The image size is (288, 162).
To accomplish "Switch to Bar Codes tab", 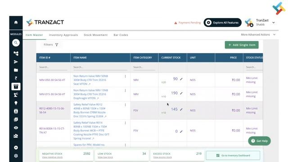I will click(x=121, y=35).
